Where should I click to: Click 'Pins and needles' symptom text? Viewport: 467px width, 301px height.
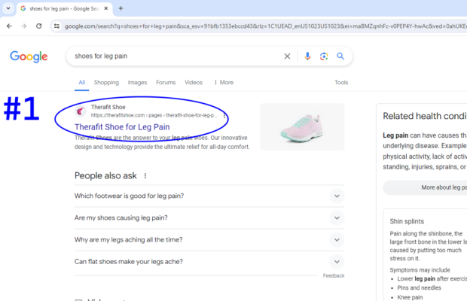[419, 287]
